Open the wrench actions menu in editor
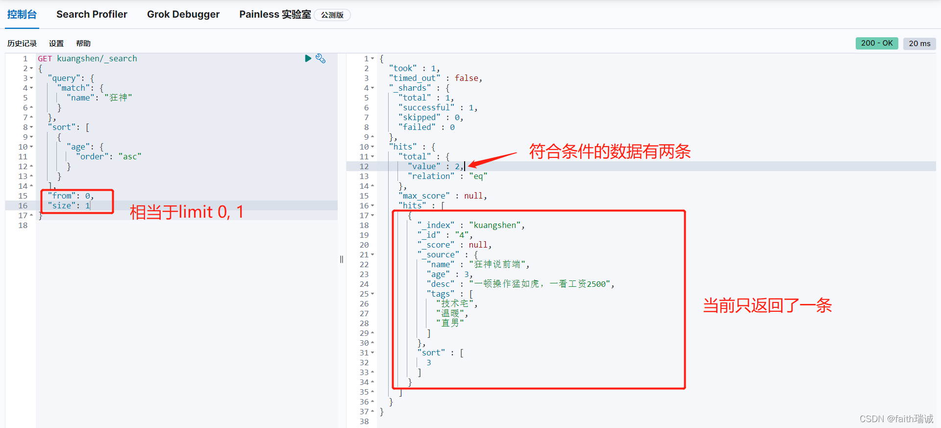Viewport: 941px width, 428px height. click(321, 58)
